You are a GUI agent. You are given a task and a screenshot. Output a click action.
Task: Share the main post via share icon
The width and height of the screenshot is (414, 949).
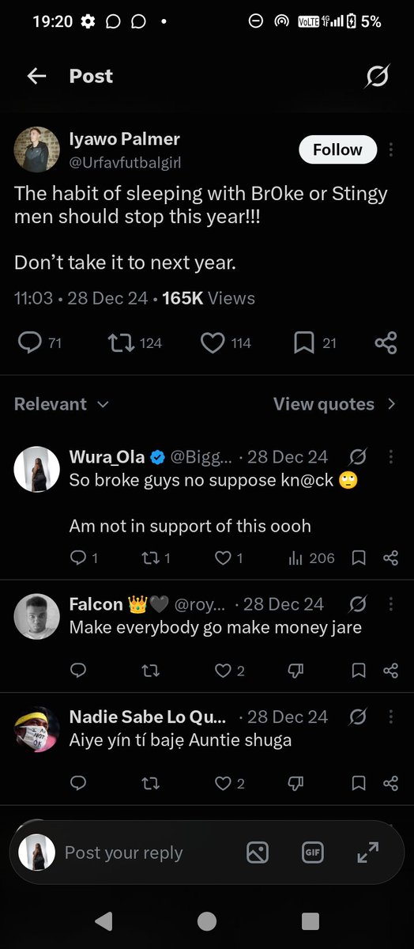(x=386, y=342)
